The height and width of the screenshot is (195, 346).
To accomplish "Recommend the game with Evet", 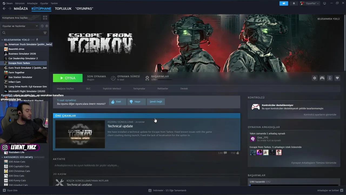I will pos(118,102).
